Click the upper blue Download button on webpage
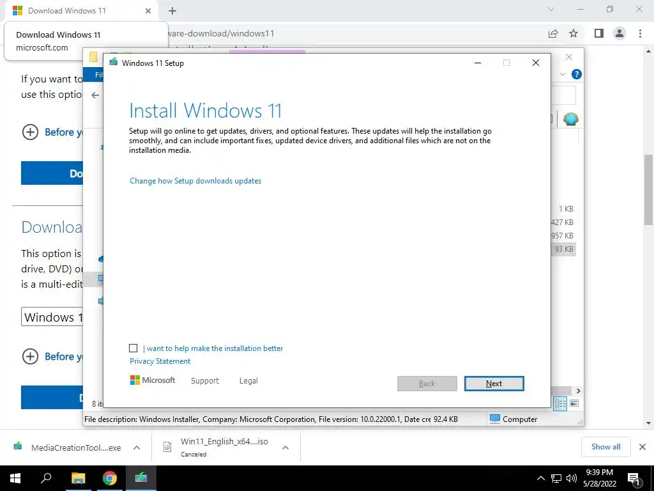The height and width of the screenshot is (491, 654). 52,173
